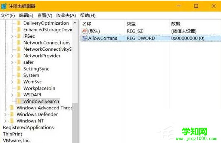
Task: Click the SettingSync folder icon
Action: 19,69
